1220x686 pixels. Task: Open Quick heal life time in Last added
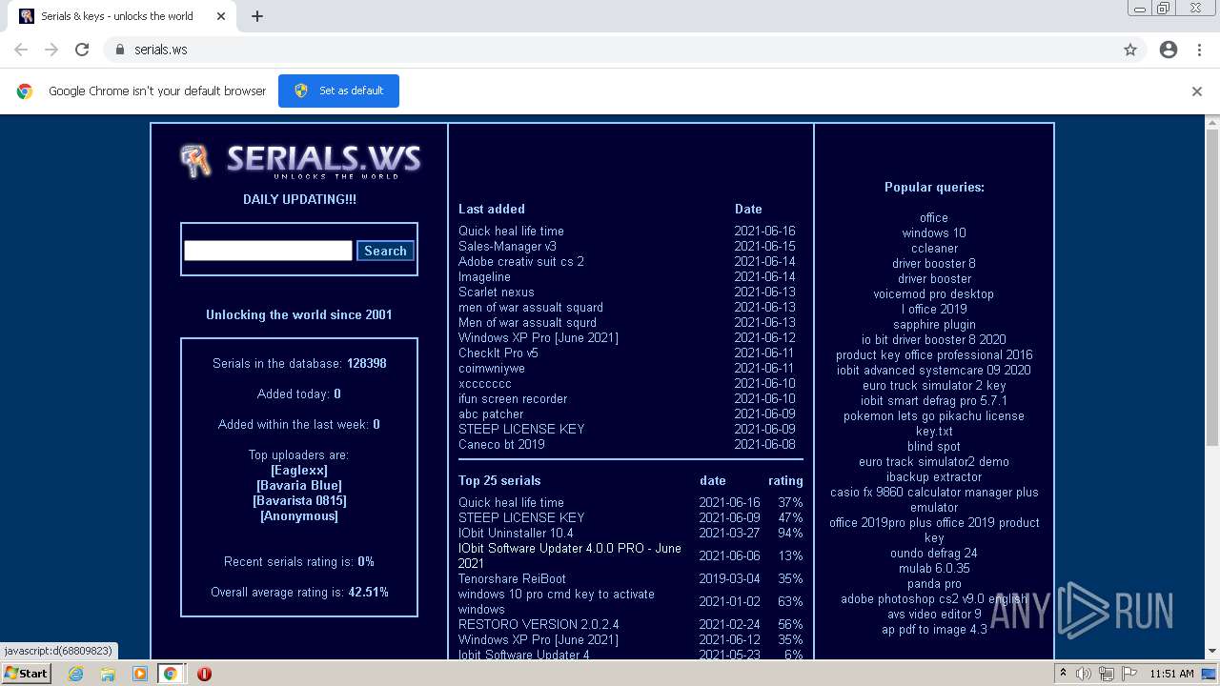click(x=511, y=231)
